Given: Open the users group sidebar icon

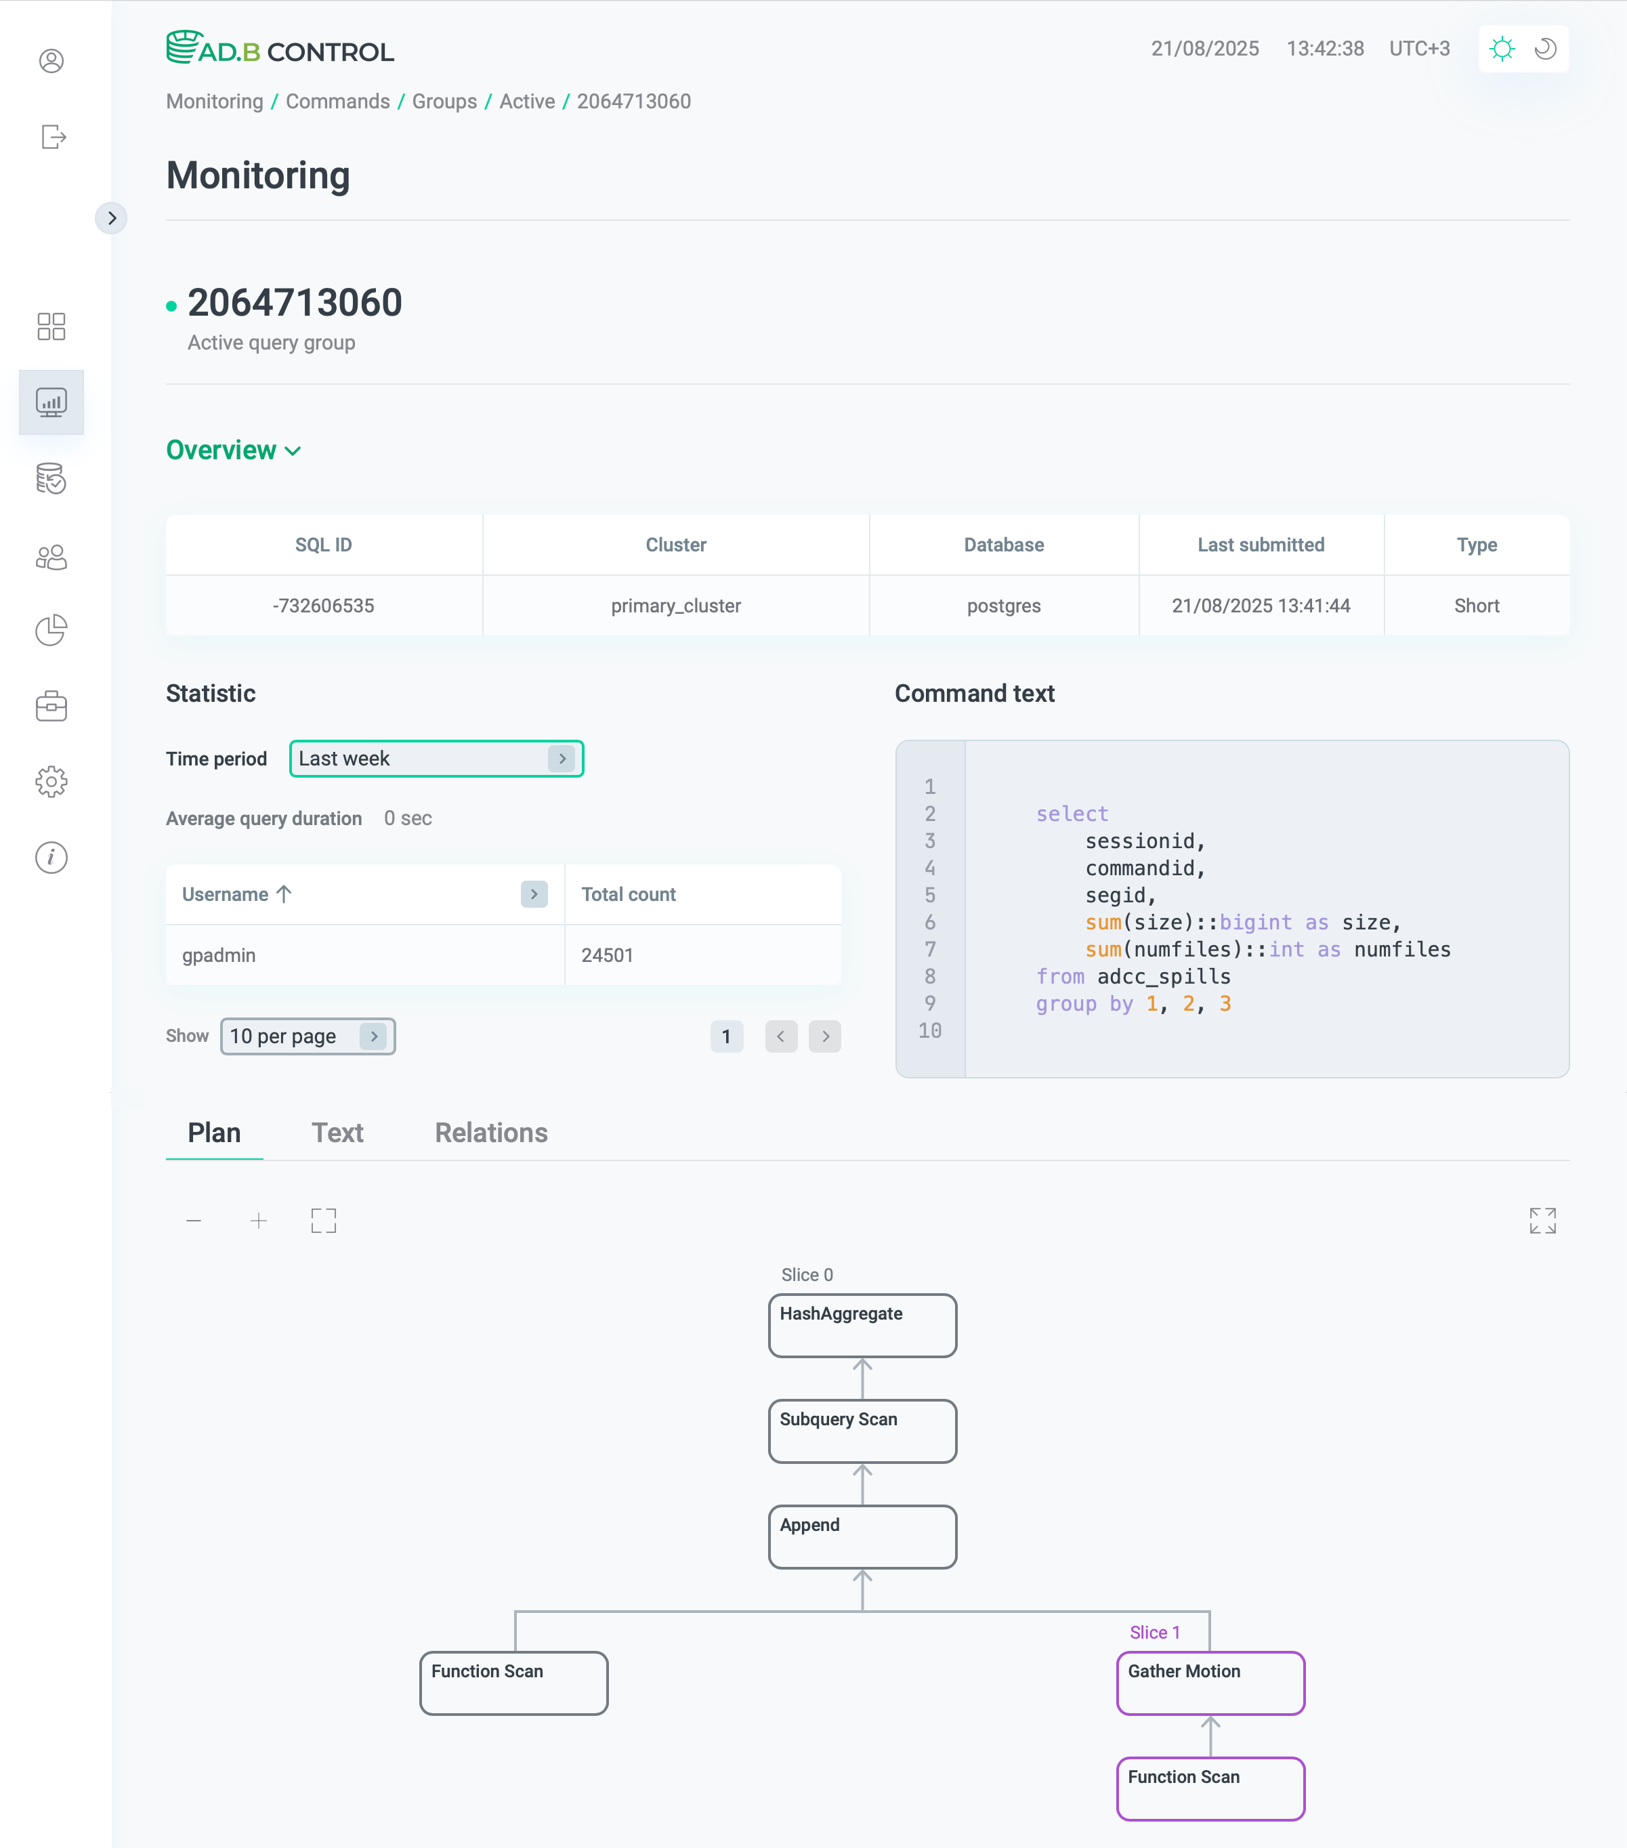Looking at the screenshot, I should coord(51,557).
